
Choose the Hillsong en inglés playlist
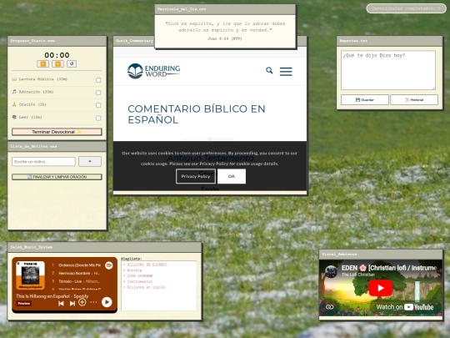(x=146, y=287)
